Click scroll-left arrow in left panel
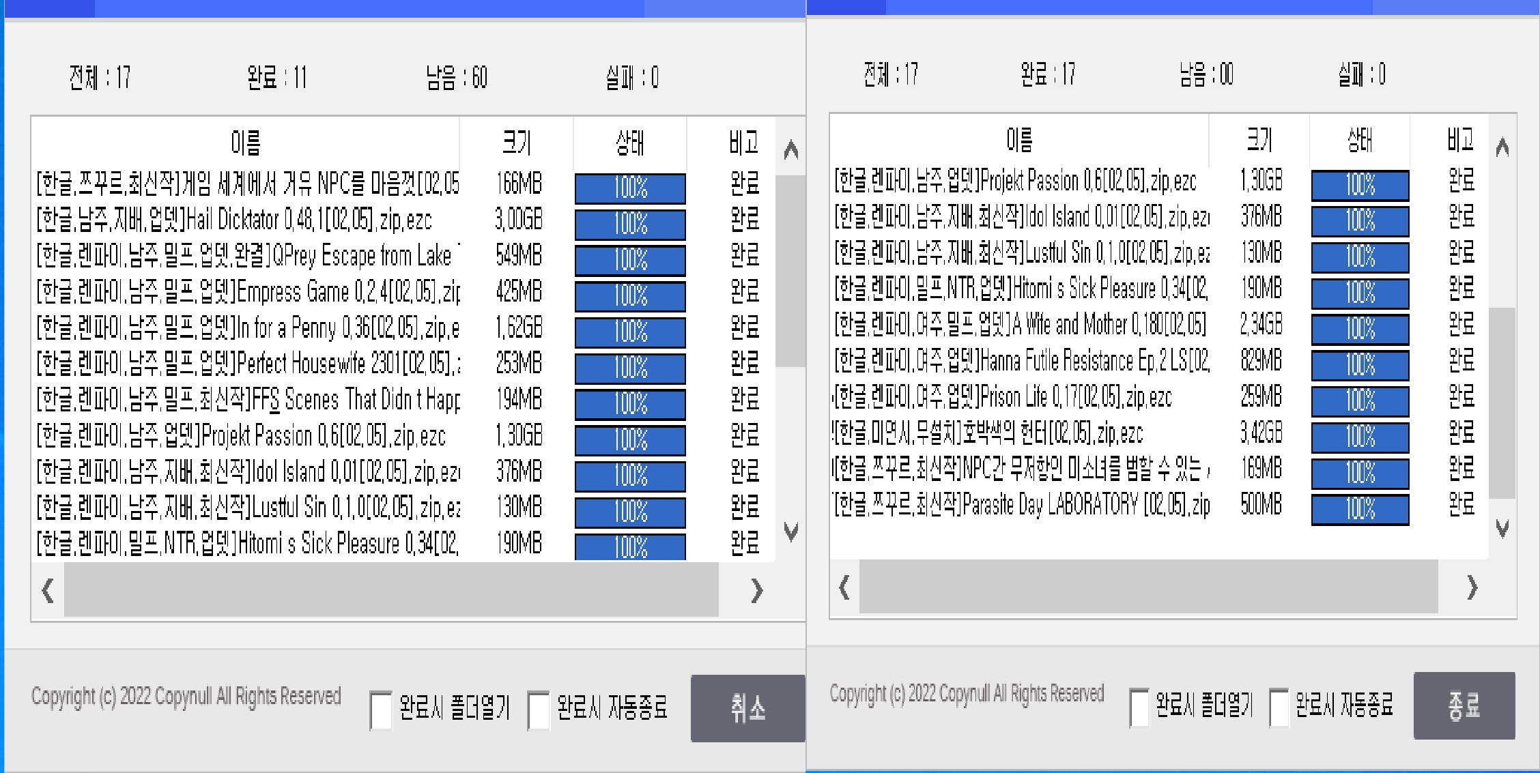The height and width of the screenshot is (773, 1540). [x=48, y=590]
